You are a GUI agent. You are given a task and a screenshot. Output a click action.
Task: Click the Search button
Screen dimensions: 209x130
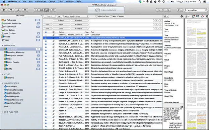click(50, 16)
